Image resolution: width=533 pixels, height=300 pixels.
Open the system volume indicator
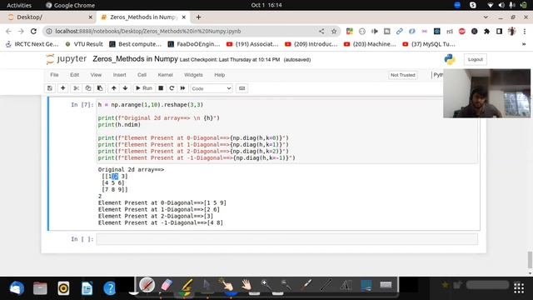[x=501, y=5]
